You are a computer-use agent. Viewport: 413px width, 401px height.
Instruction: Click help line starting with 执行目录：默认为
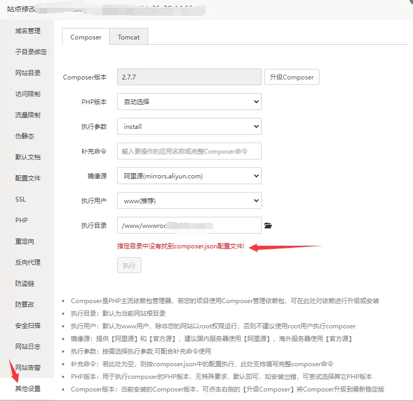coord(118,314)
